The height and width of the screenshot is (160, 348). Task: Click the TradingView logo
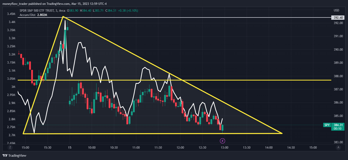14,155
